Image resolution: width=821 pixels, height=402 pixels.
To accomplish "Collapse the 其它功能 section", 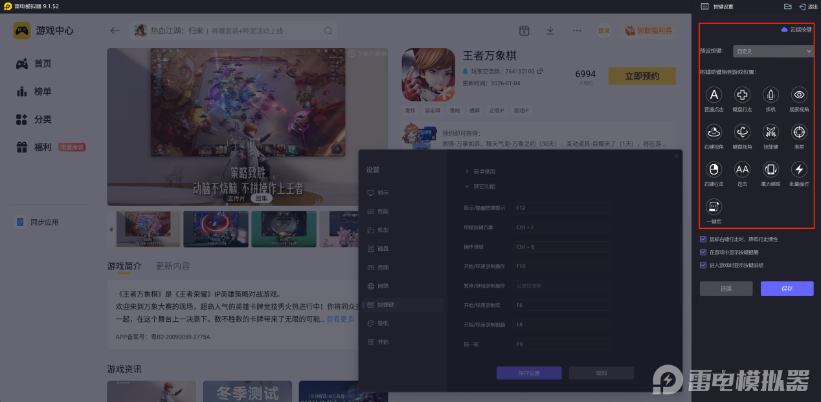I will coord(480,187).
